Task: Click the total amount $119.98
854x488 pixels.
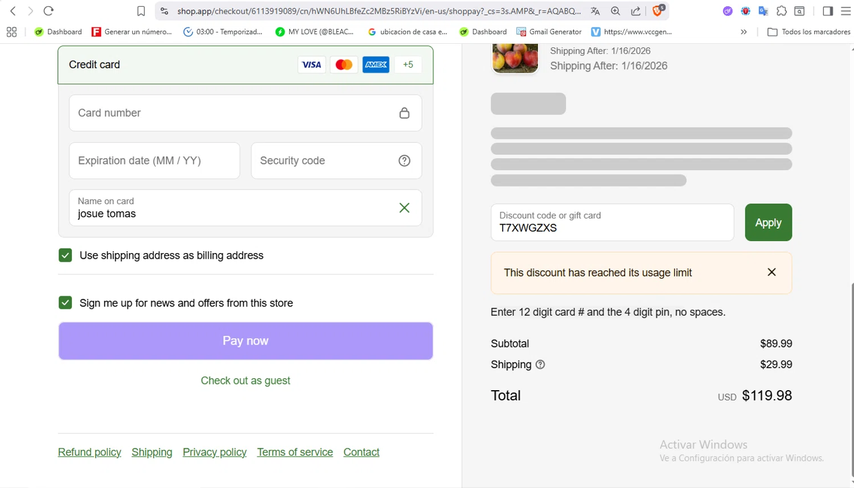Action: [767, 396]
